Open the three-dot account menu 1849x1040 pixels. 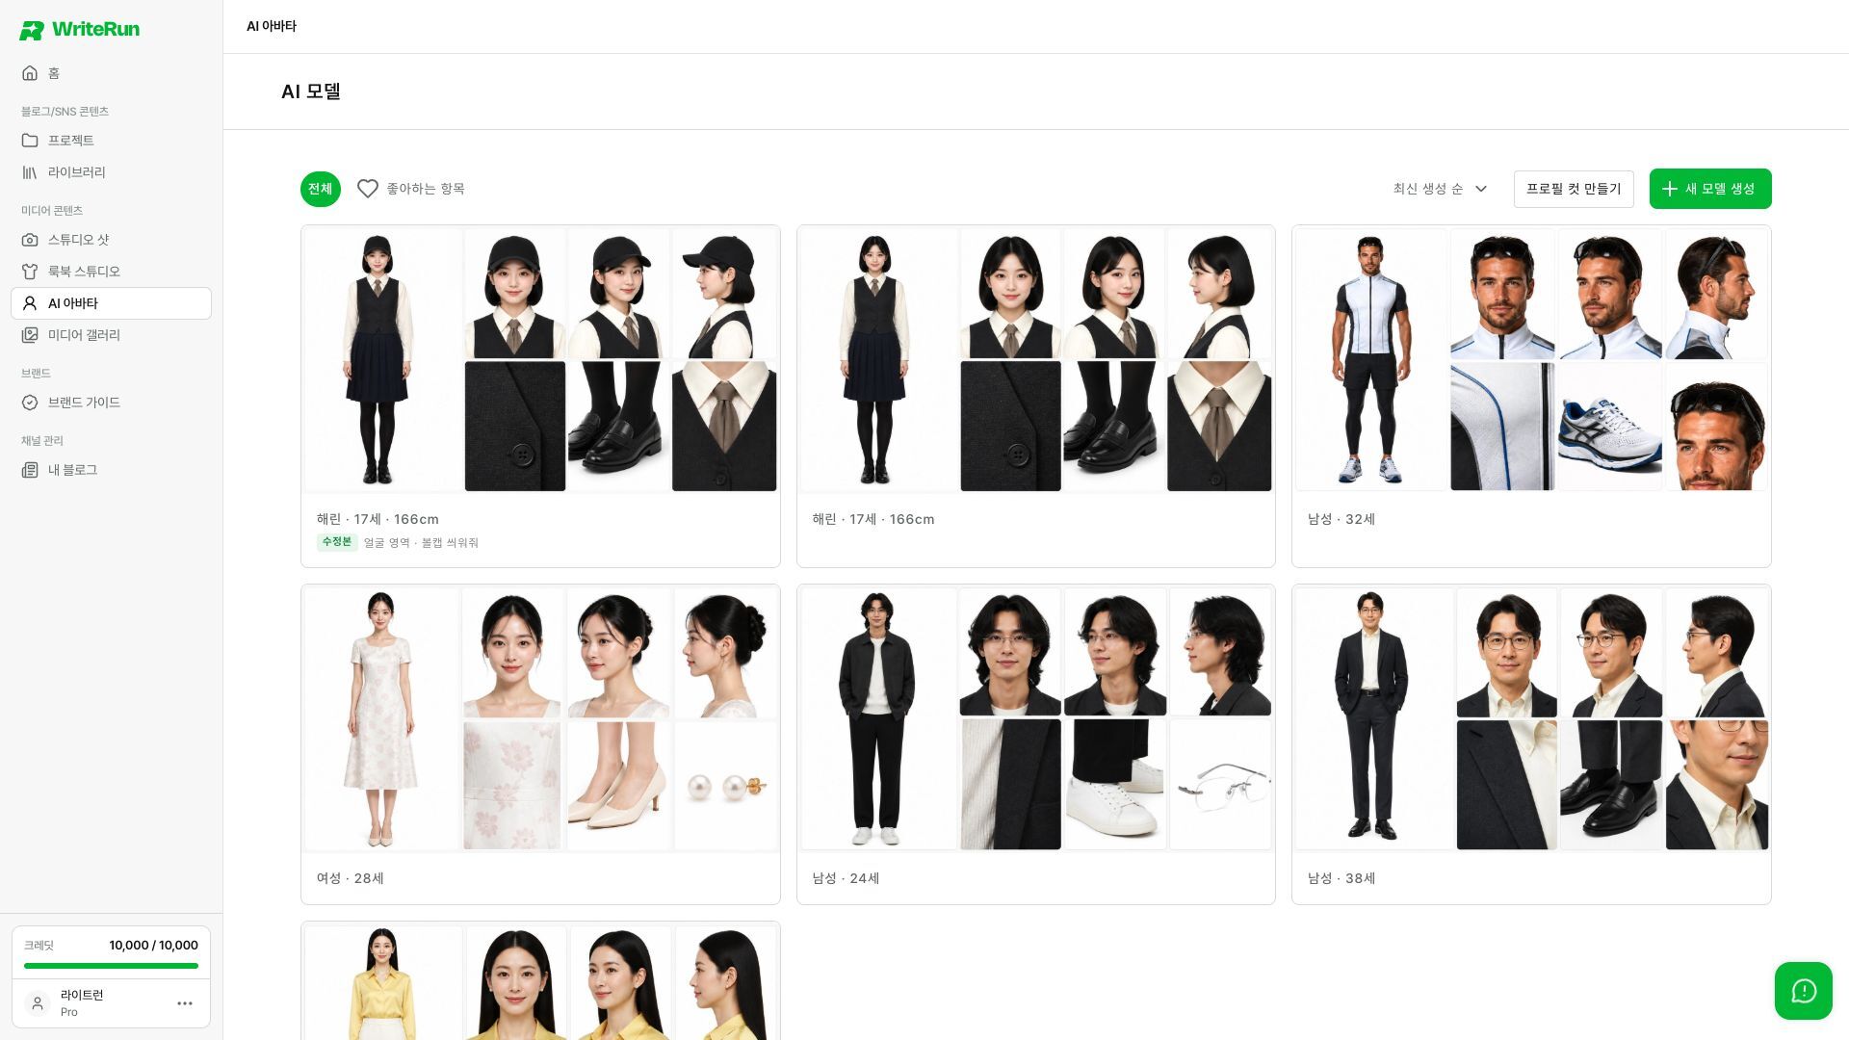(185, 1003)
